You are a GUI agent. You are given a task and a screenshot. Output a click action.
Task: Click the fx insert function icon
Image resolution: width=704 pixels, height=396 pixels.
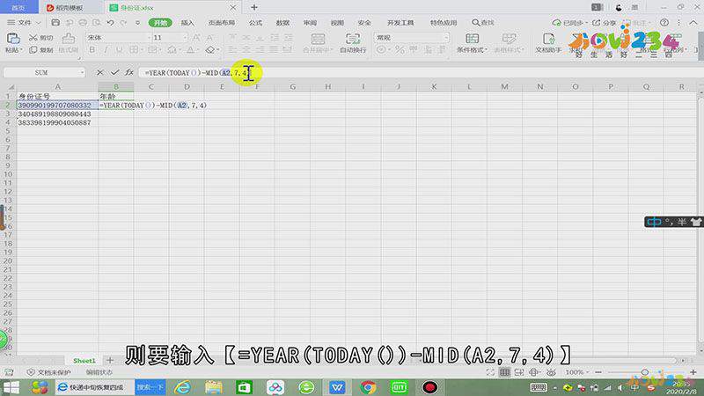click(129, 72)
